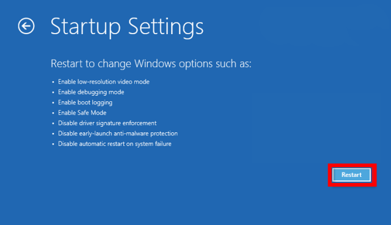Viewport: 391px width, 225px height.
Task: Click the bullet before 'Enable boot logging'
Action: pos(53,102)
